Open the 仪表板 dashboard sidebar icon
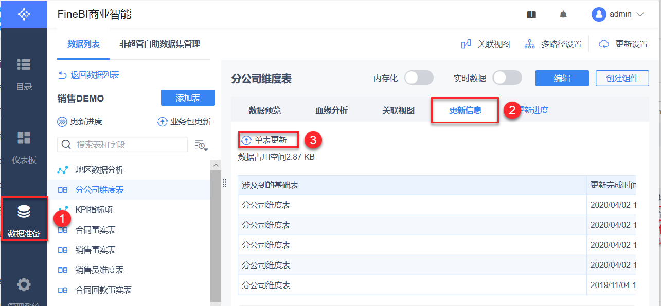661x306 pixels. [24, 147]
